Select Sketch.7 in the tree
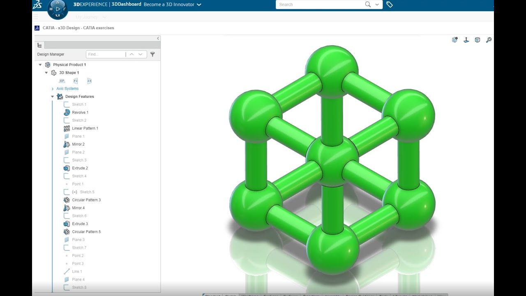The width and height of the screenshot is (526, 296). click(79, 248)
